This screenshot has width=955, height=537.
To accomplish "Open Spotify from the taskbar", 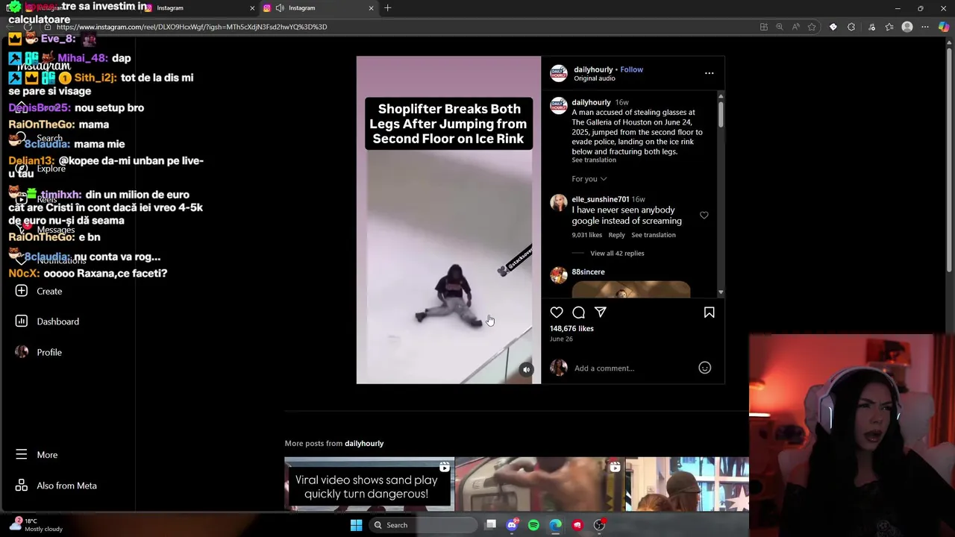I will (533, 525).
